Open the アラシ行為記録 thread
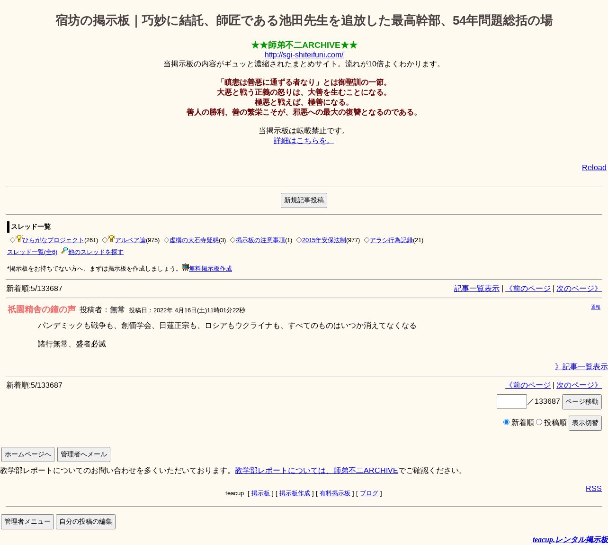608x545 pixels. [391, 240]
